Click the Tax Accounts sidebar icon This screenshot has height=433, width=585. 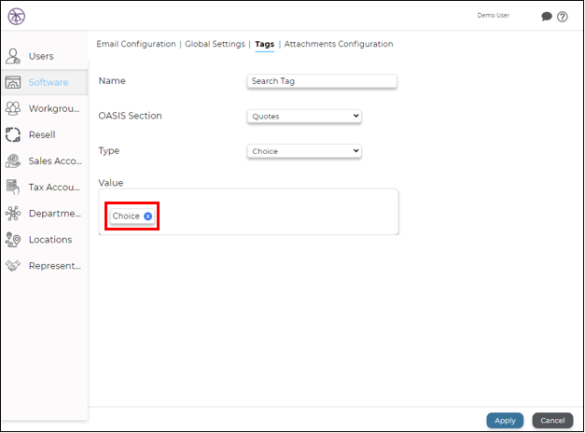coord(13,187)
